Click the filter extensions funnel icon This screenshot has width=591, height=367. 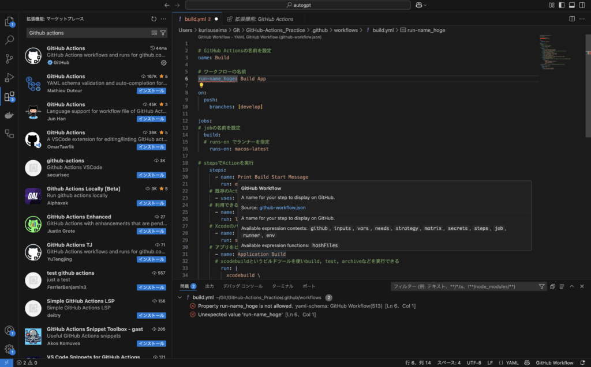point(163,33)
